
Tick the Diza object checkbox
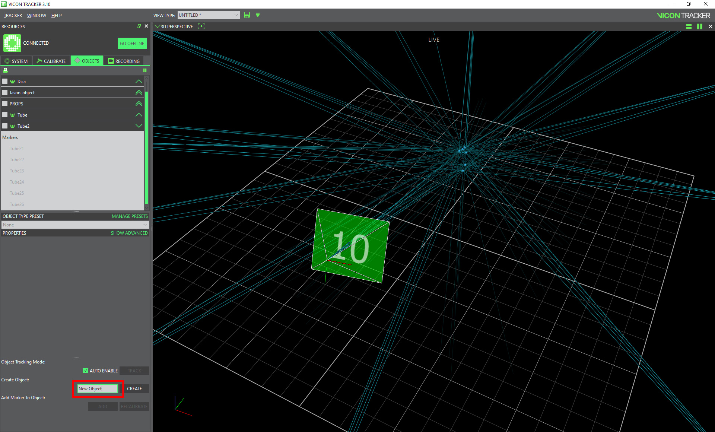coord(5,81)
